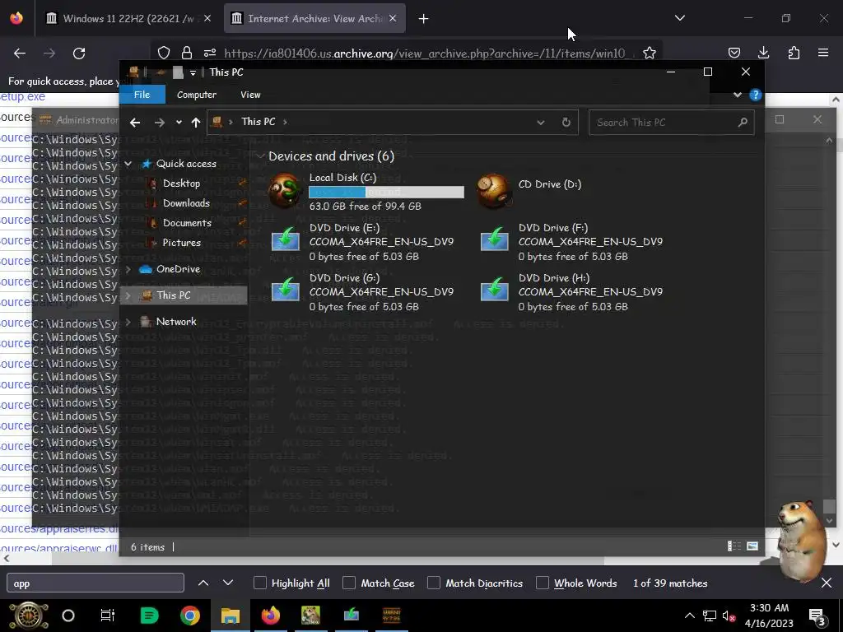Open CD Drive (D:) icon
This screenshot has width=843, height=632.
493,191
